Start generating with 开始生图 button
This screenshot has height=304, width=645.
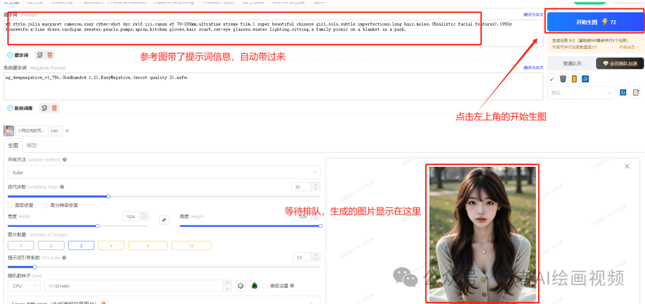[595, 22]
